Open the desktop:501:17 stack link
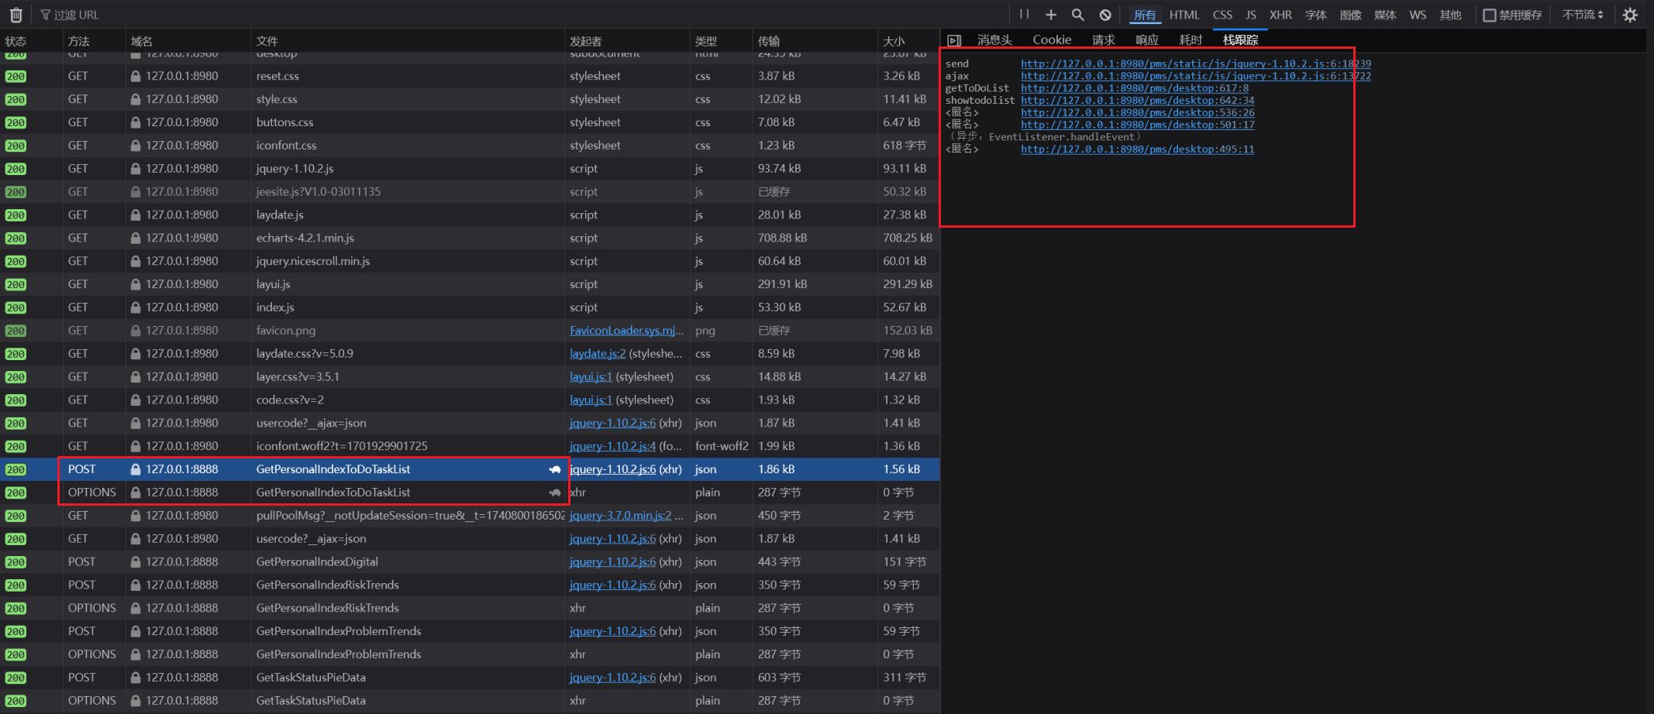This screenshot has width=1654, height=714. pos(1137,125)
